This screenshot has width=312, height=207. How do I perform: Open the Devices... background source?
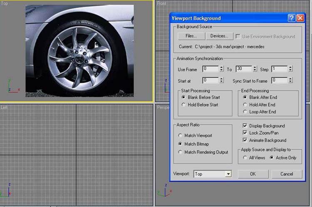pyautogui.click(x=219, y=36)
